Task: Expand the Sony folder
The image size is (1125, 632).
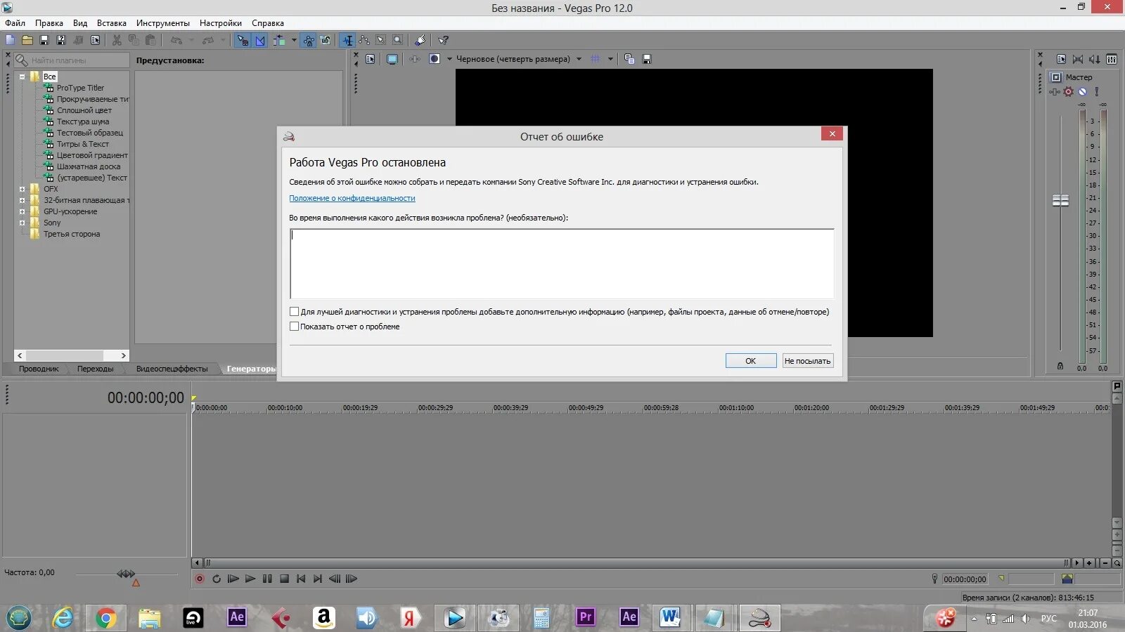Action: point(22,223)
